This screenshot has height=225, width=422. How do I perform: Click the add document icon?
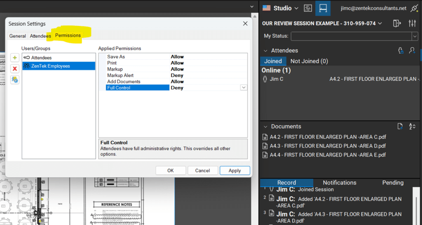[400, 126]
